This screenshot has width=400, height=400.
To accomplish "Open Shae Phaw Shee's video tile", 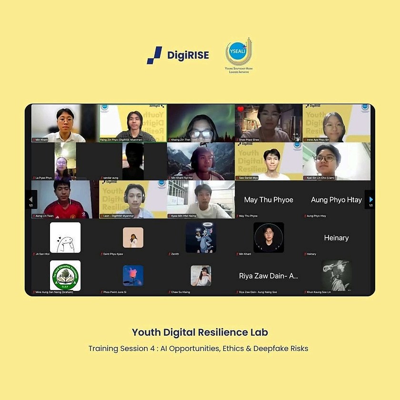I will (x=269, y=123).
